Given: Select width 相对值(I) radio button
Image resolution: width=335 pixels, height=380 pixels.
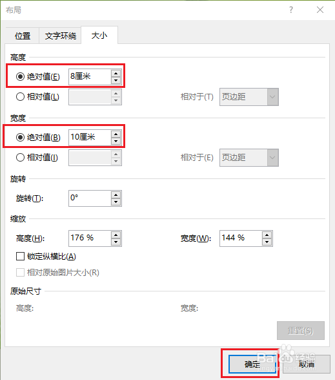Looking at the screenshot, I should pos(20,158).
